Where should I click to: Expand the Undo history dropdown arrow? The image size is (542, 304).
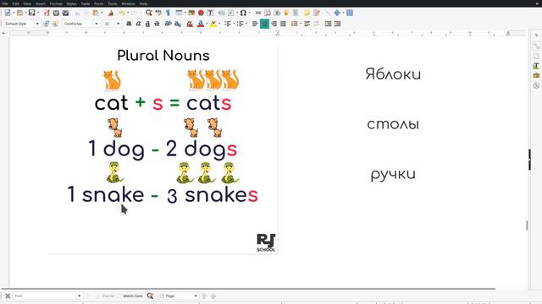pos(128,13)
